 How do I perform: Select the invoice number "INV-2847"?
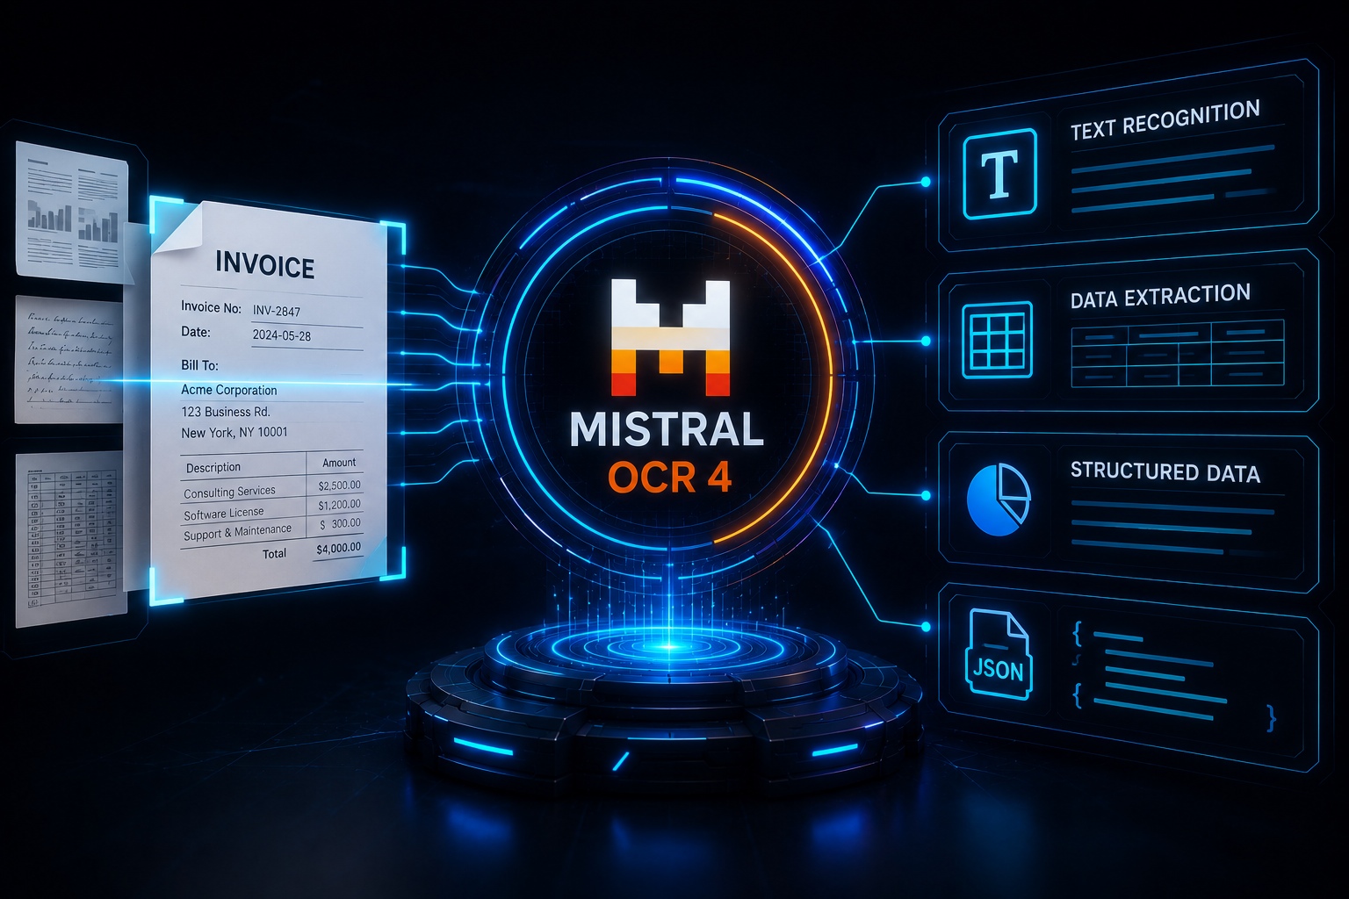pos(277,311)
